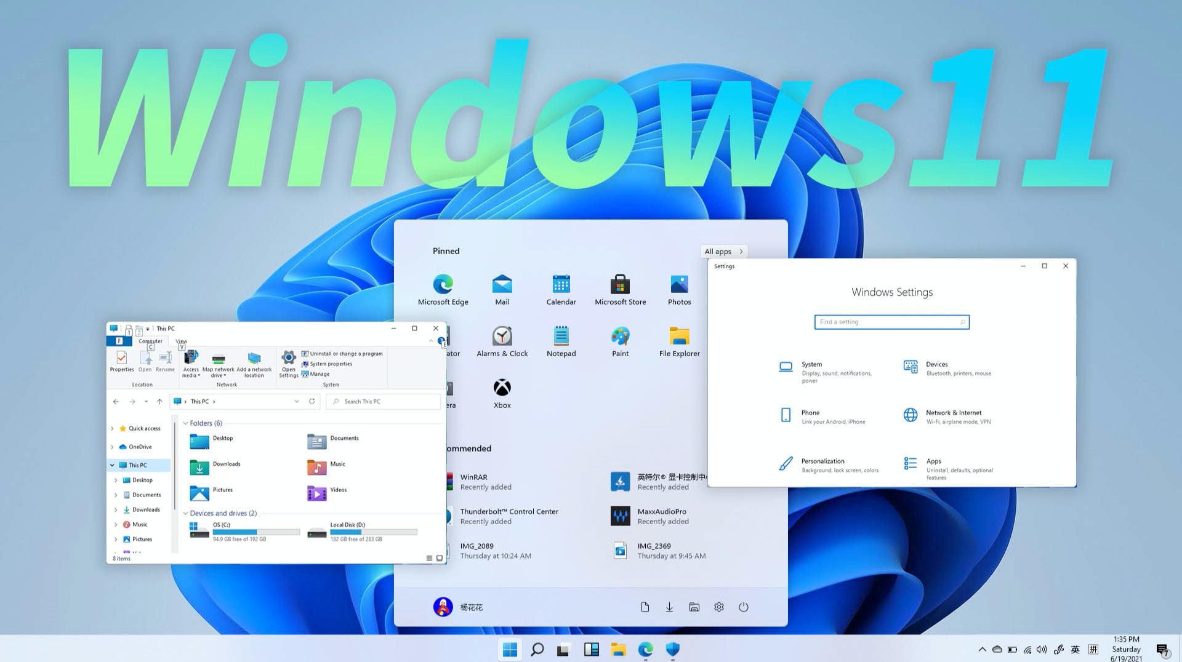Click the taskbar Search icon
This screenshot has width=1182, height=662.
tap(537, 650)
